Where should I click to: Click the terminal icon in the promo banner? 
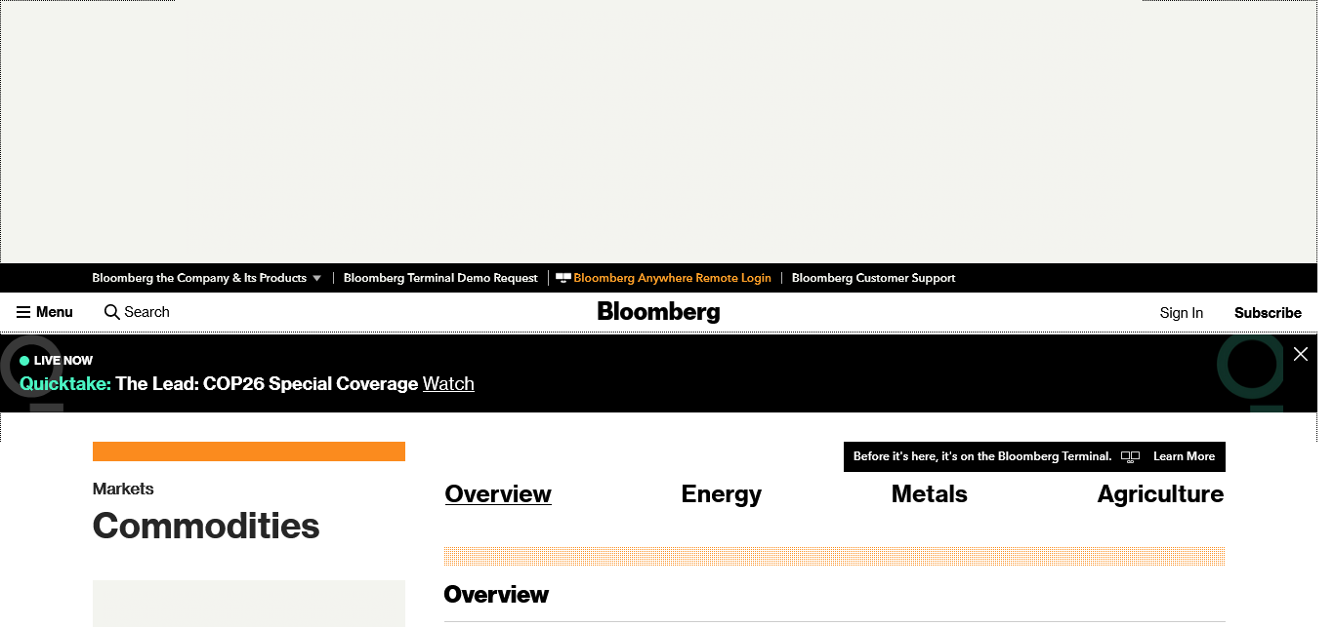point(1130,456)
